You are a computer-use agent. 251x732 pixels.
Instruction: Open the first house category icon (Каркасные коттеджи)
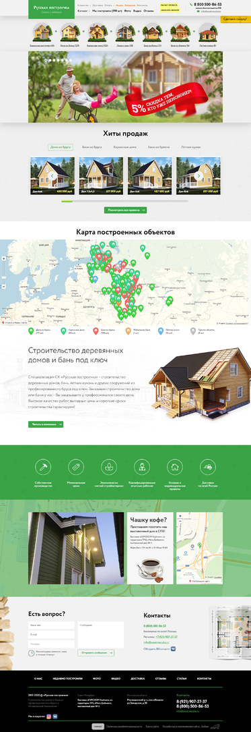(x=42, y=32)
